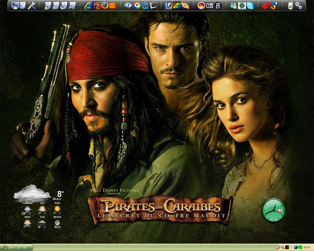This screenshot has height=251, width=314.
Task: Click the 8° temperature reading
Action: [60, 194]
